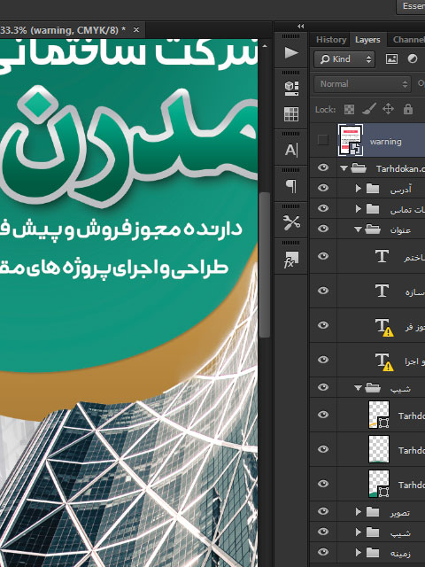This screenshot has width=425, height=567.
Task: Filter layers by adjustment layer icon
Action: 413,59
